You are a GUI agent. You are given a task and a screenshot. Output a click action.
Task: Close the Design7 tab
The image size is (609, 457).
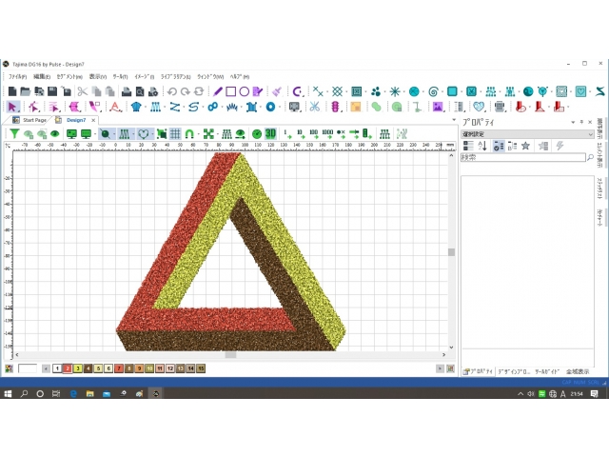[93, 121]
